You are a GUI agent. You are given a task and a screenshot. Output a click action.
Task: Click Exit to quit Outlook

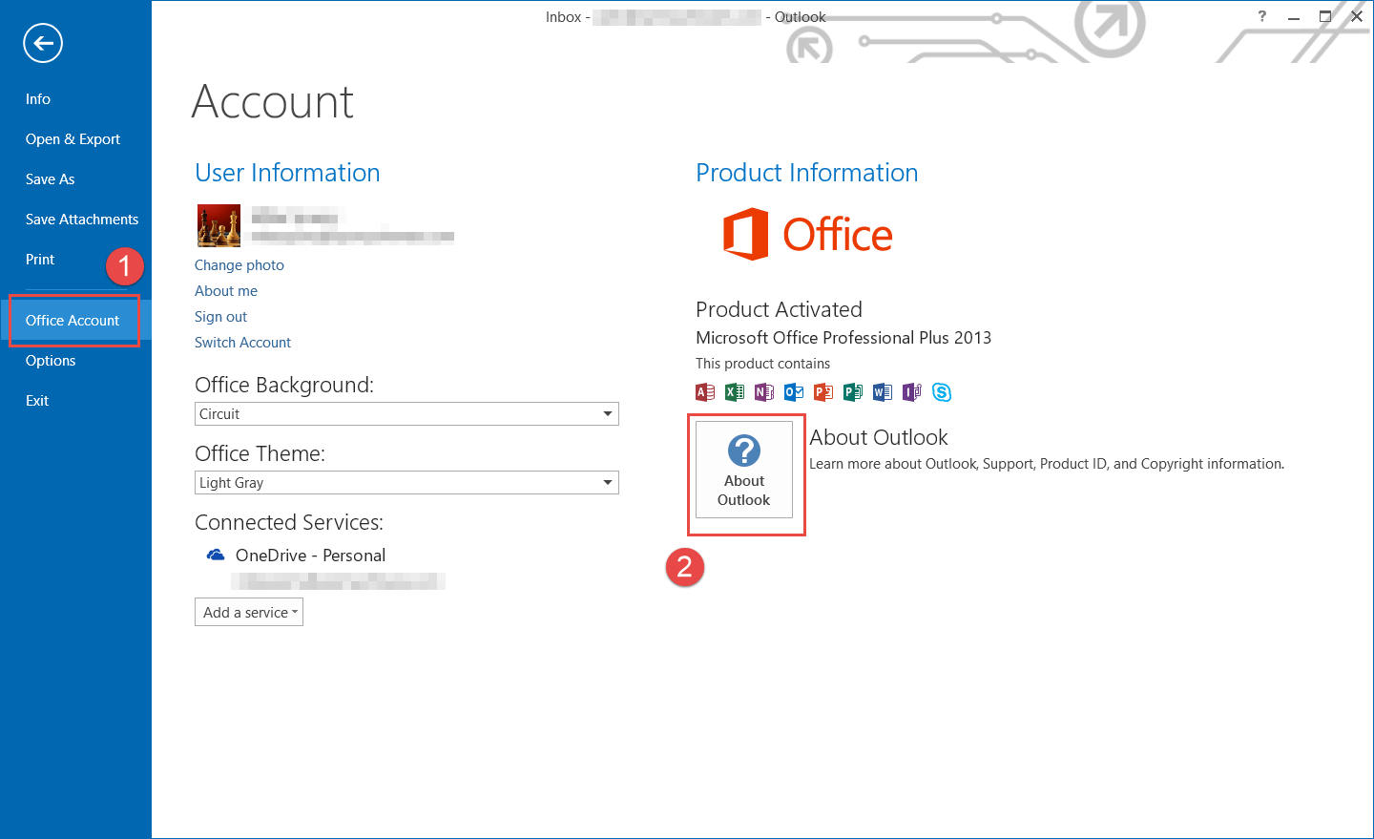(x=37, y=401)
